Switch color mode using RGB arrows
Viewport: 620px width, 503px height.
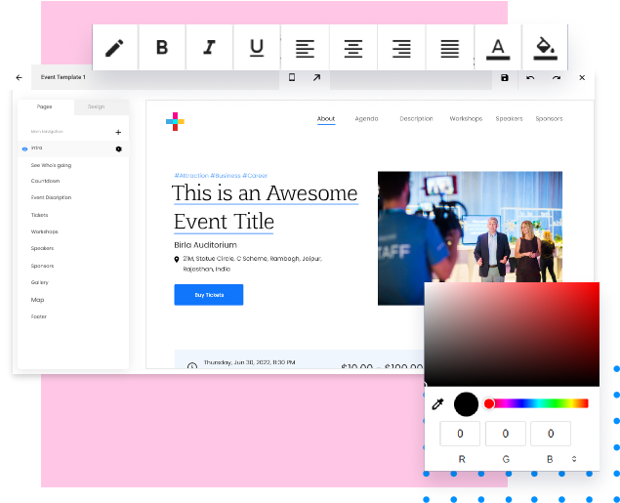(x=574, y=458)
